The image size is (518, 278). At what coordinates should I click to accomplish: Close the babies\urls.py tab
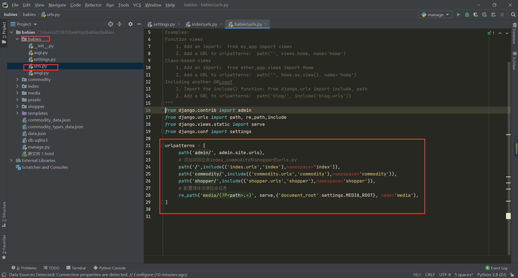click(266, 24)
